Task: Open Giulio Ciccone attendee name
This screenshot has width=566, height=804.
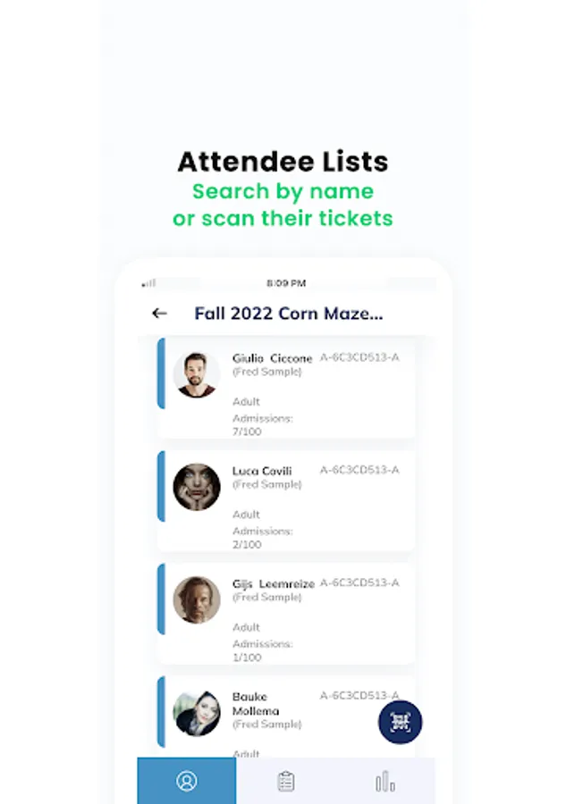Action: (272, 358)
